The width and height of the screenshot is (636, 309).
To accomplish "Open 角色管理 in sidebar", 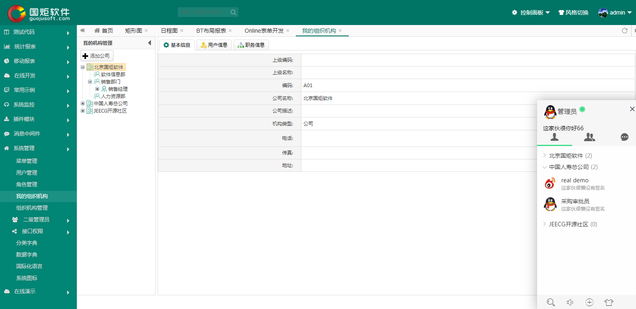I will (27, 184).
